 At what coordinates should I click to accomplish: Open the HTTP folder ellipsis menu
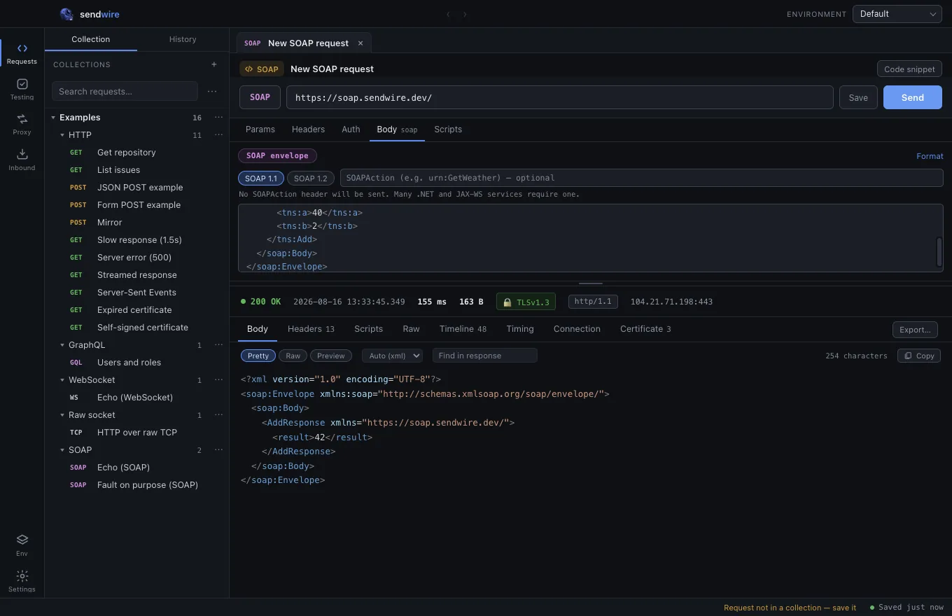tap(219, 135)
